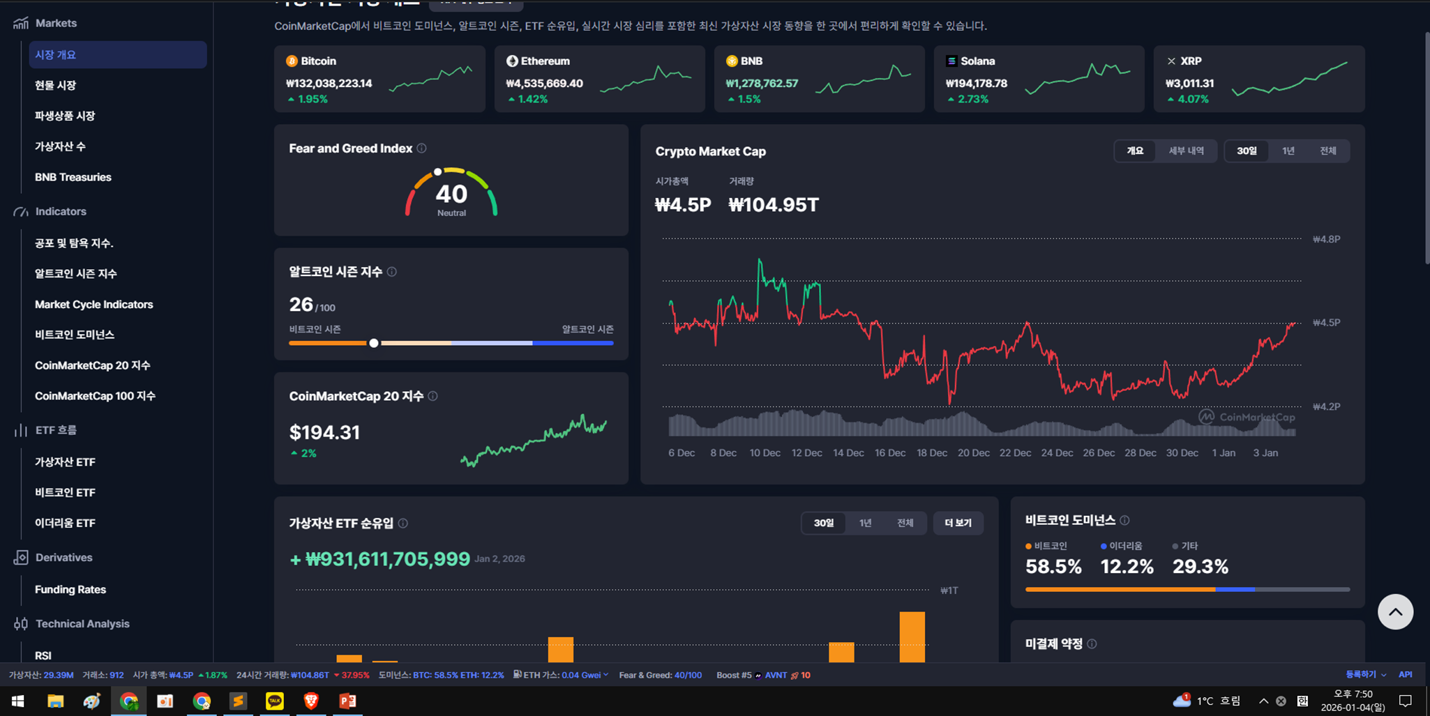Click the Indicators gauge icon in sidebar
Viewport: 1430px width, 716px height.
(x=20, y=211)
